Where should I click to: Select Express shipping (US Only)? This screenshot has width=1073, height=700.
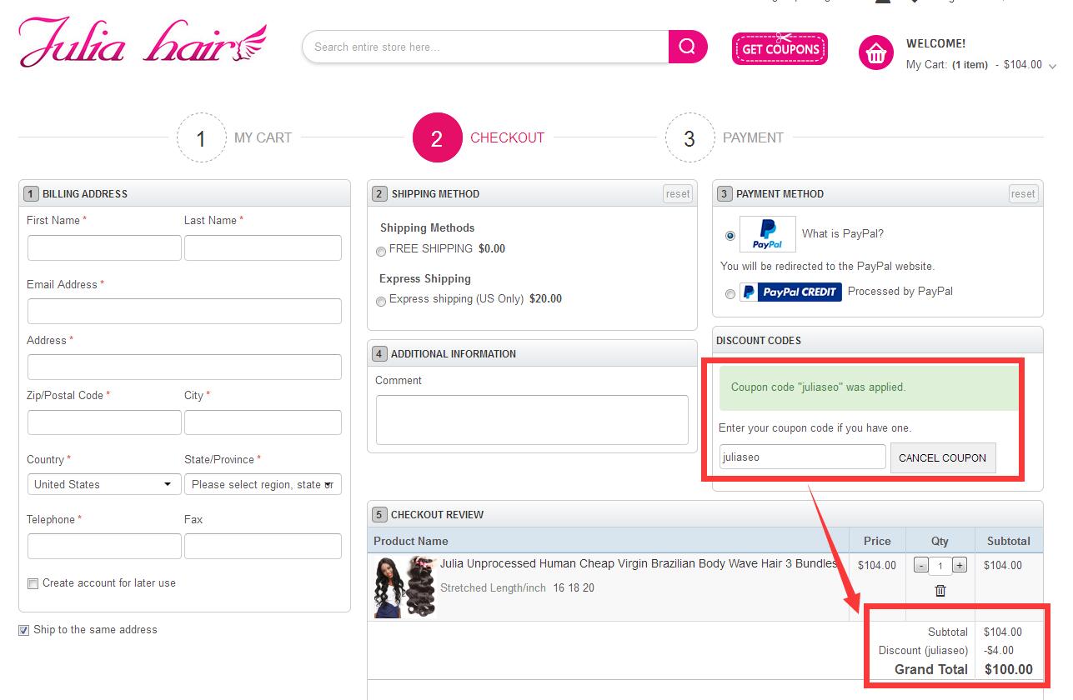pos(381,301)
